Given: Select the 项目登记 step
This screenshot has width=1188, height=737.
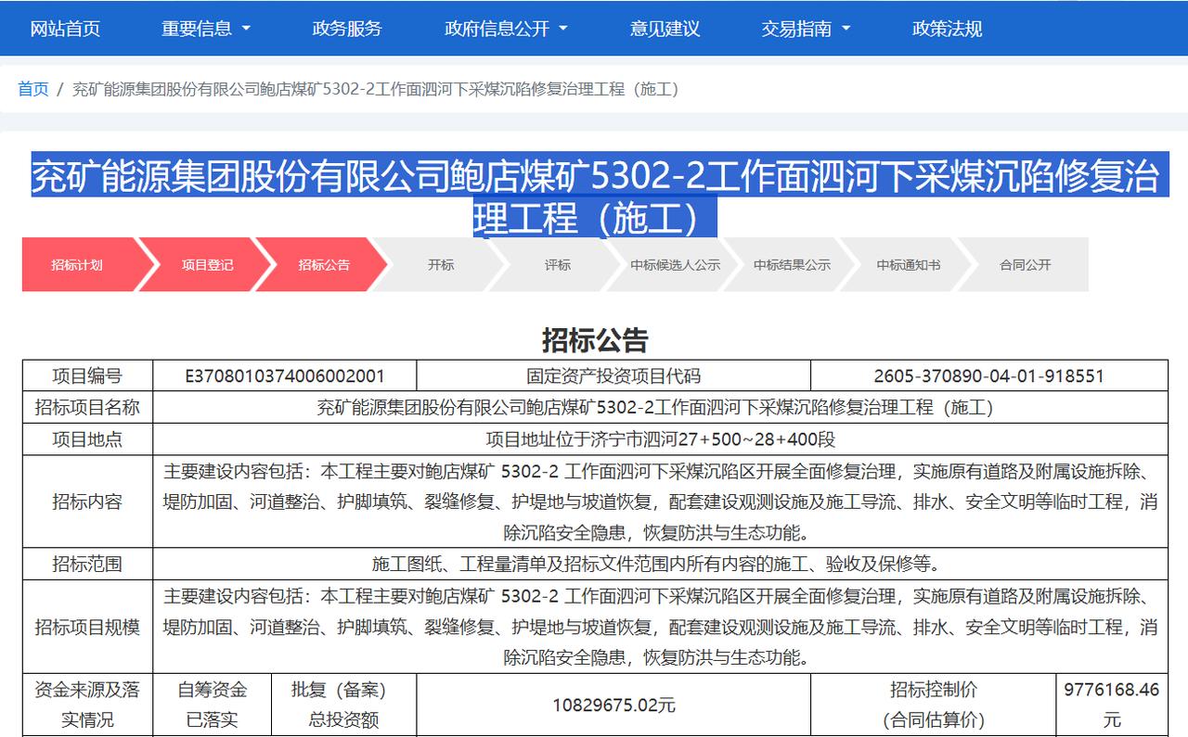Looking at the screenshot, I should [x=208, y=265].
